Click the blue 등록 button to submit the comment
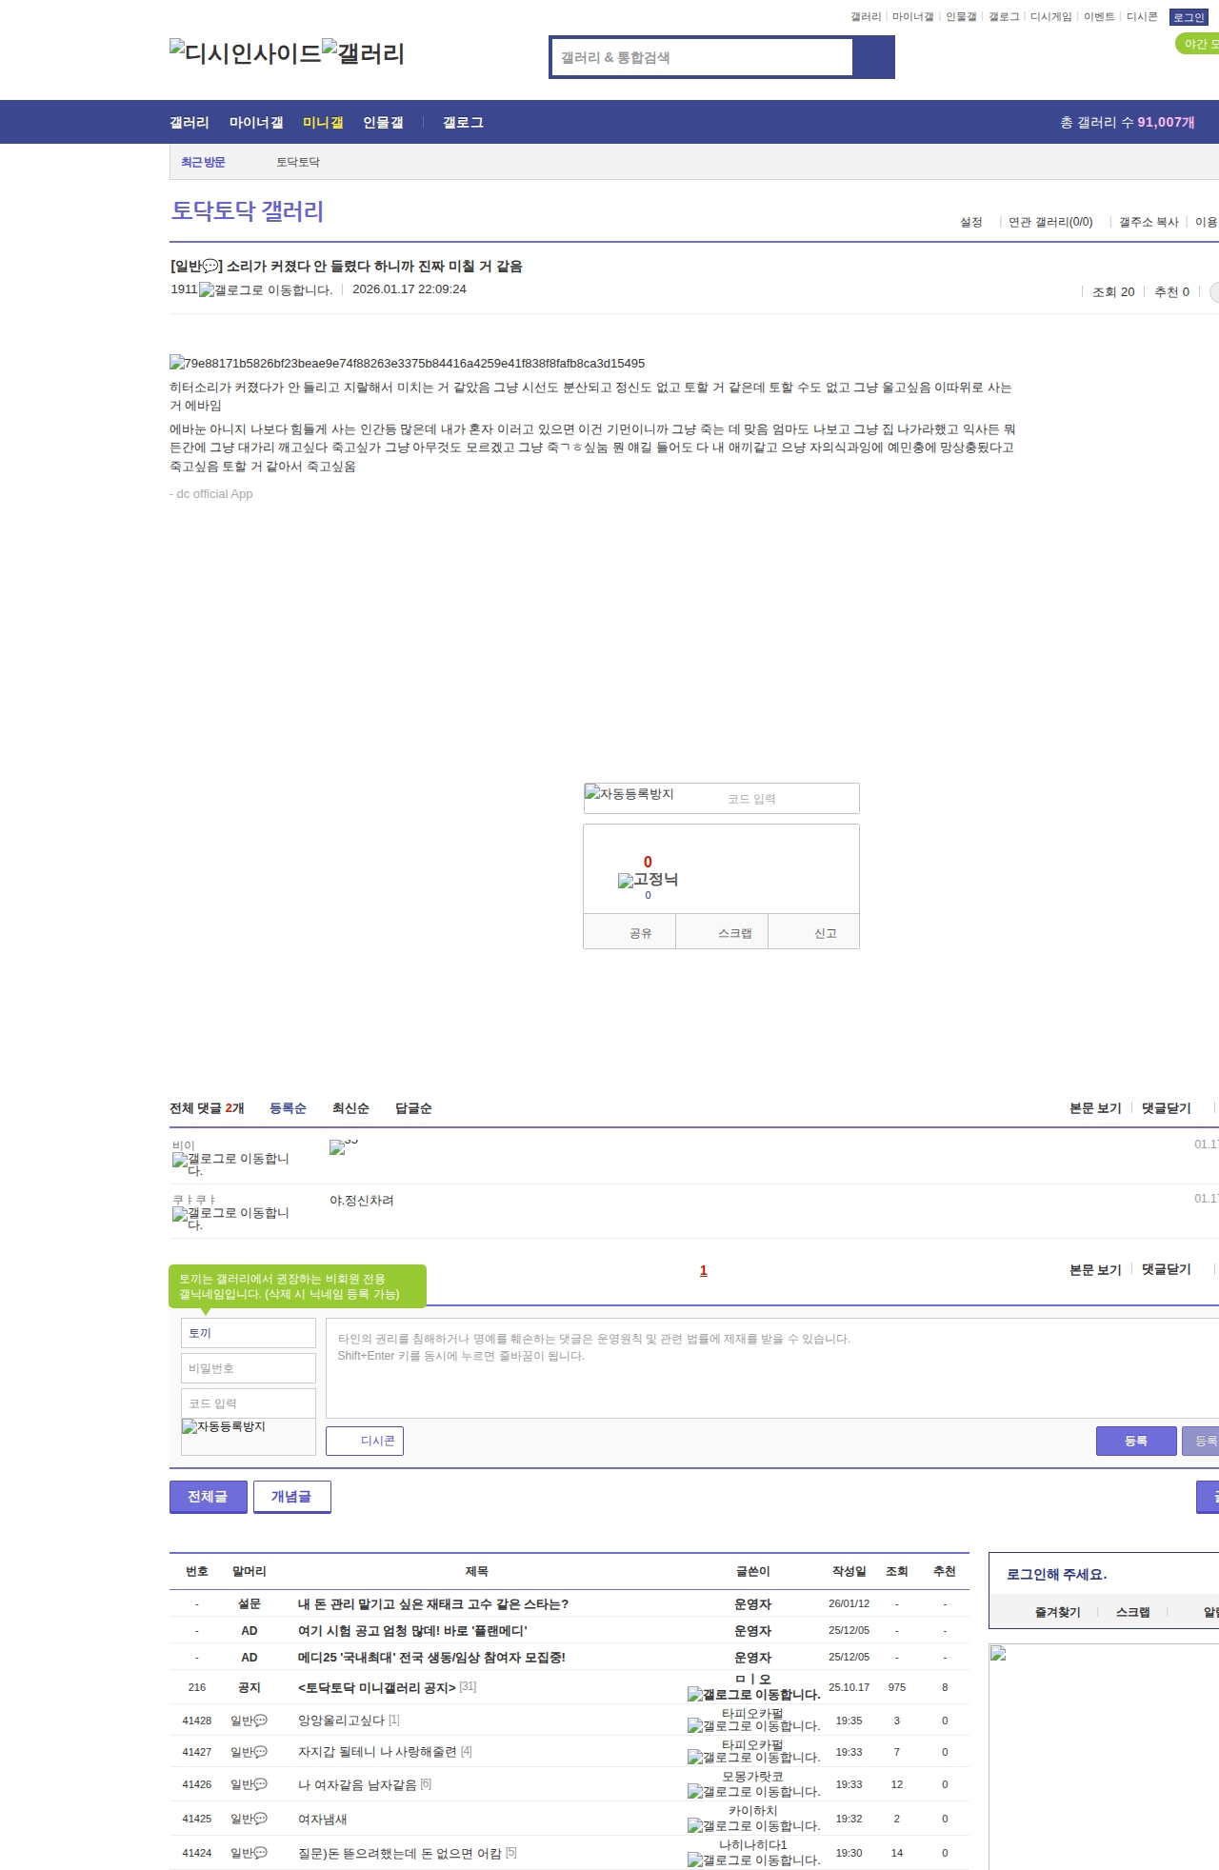Screen dimensions: 1219x1870 pos(1135,1441)
